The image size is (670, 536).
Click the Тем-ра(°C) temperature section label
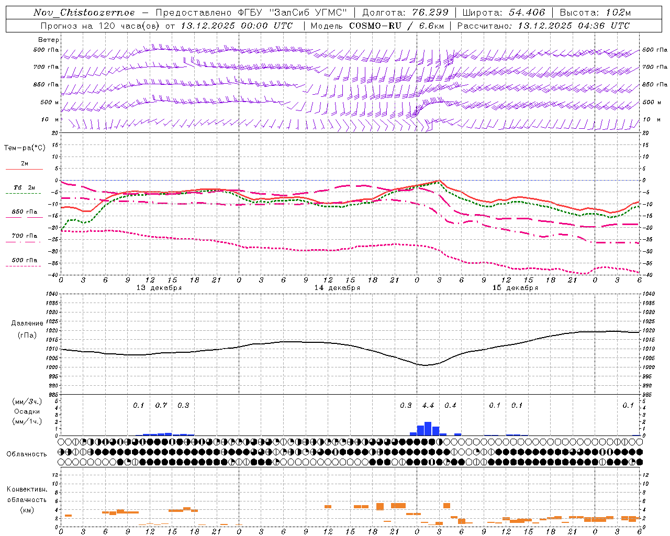pyautogui.click(x=25, y=148)
